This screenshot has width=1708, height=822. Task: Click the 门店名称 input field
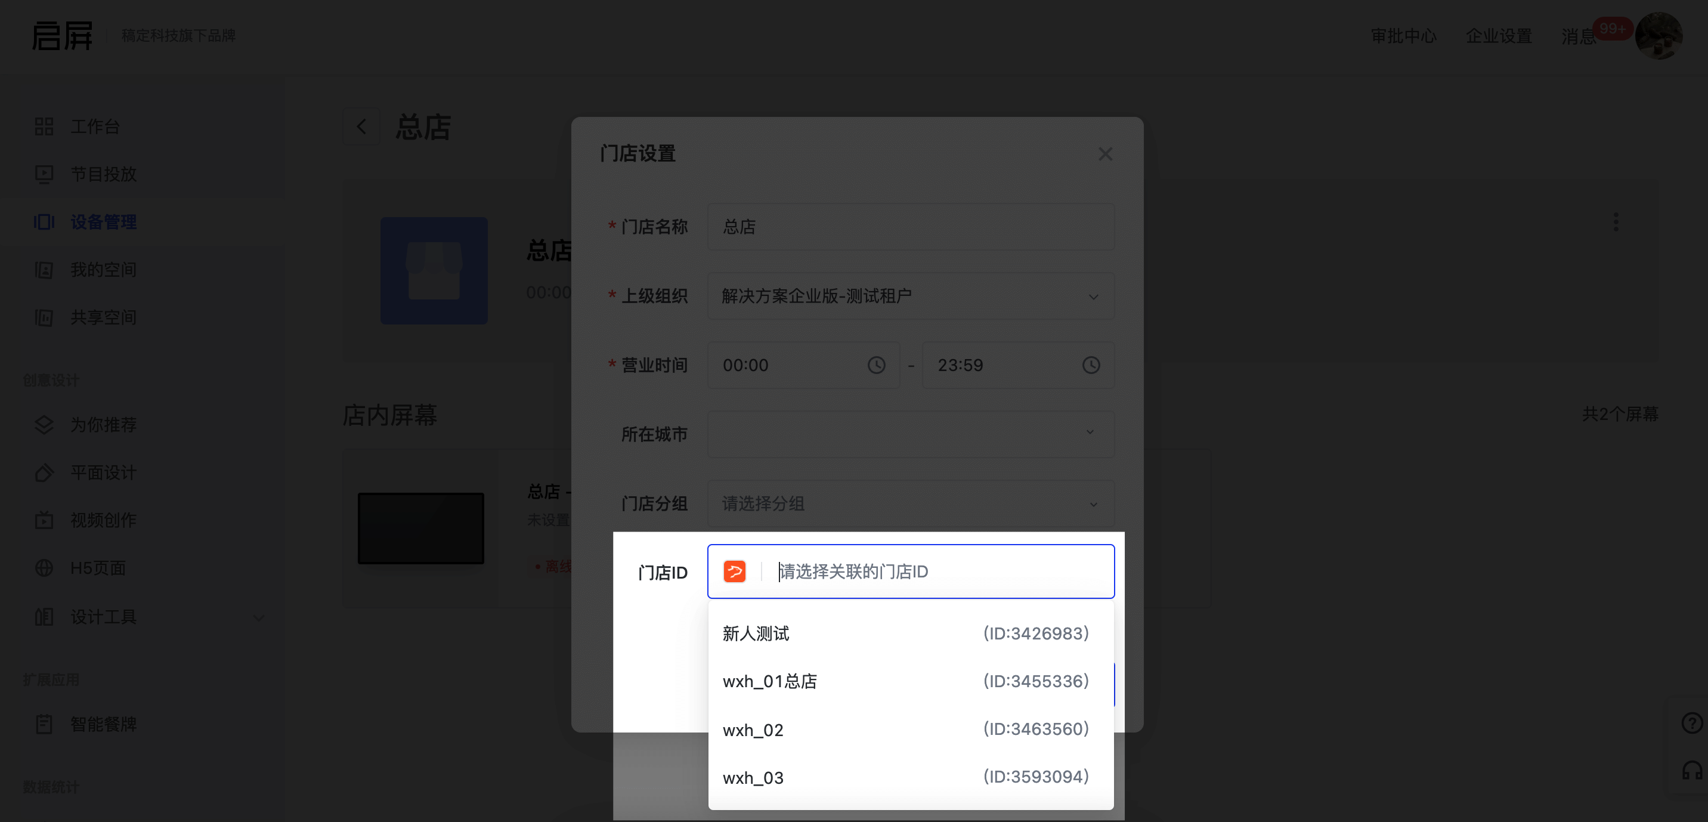pos(911,227)
